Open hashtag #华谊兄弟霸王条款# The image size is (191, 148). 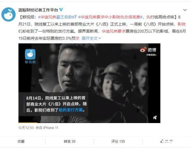click(x=56, y=17)
